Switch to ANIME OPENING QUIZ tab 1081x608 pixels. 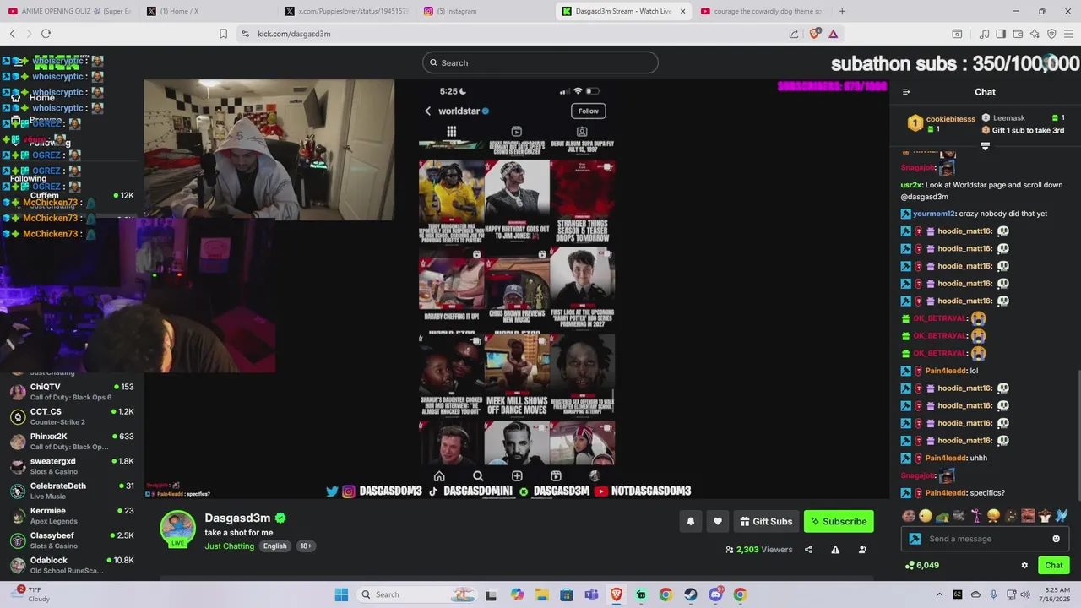[69, 11]
